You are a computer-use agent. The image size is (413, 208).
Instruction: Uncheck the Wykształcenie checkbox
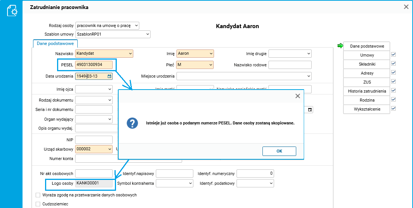[x=393, y=108]
